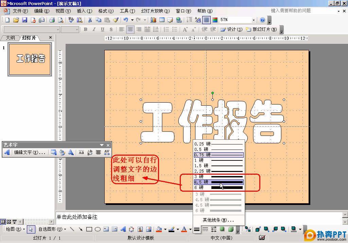Open the 幻灯片放映(D) menu
Viewport: 348px width, 243px height.
[x=155, y=11]
